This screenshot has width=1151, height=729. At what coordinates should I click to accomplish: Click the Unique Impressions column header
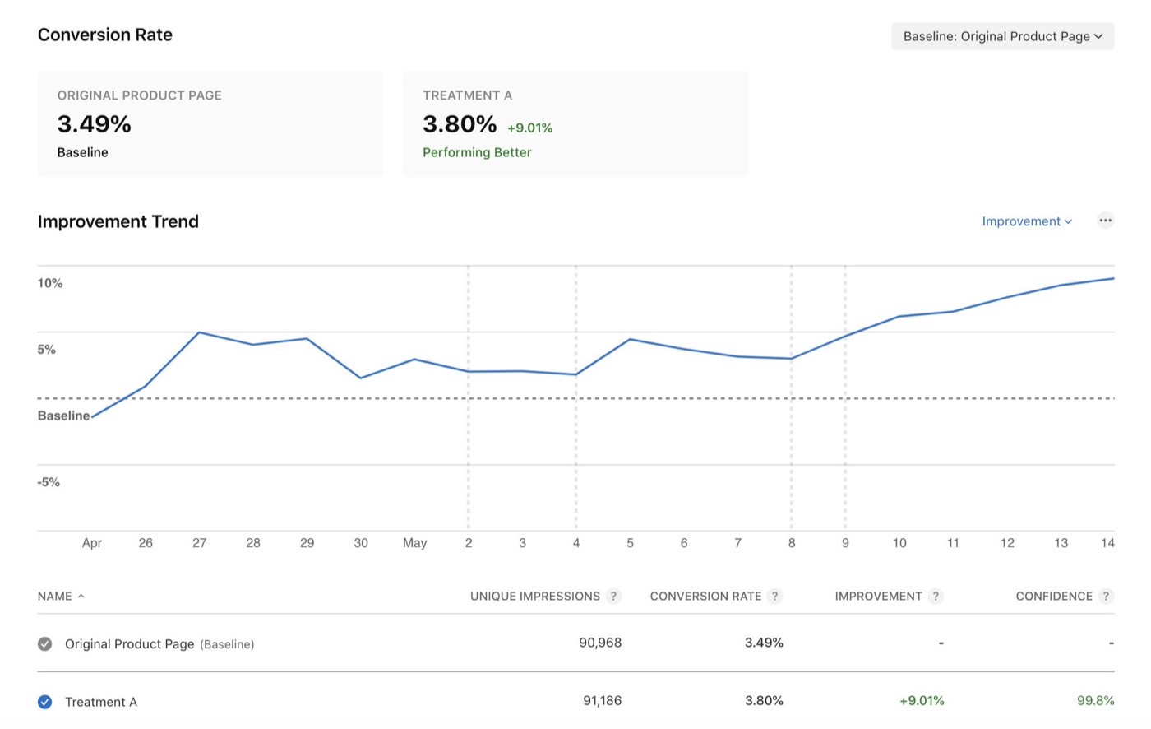pos(535,597)
